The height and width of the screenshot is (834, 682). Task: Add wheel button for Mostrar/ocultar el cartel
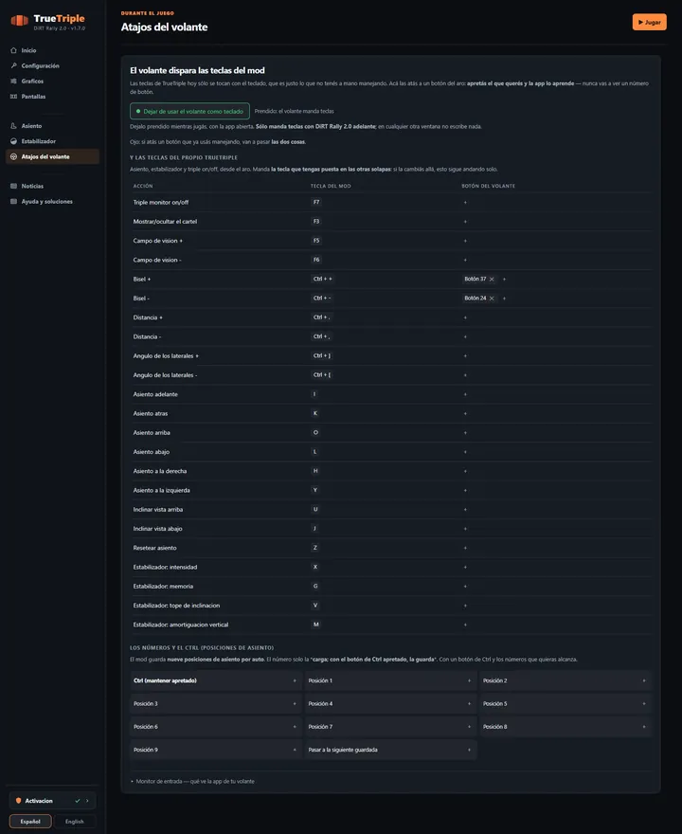pyautogui.click(x=465, y=222)
